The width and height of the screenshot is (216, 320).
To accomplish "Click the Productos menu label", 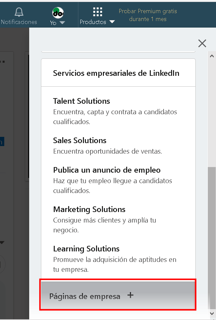I will coord(93,22).
